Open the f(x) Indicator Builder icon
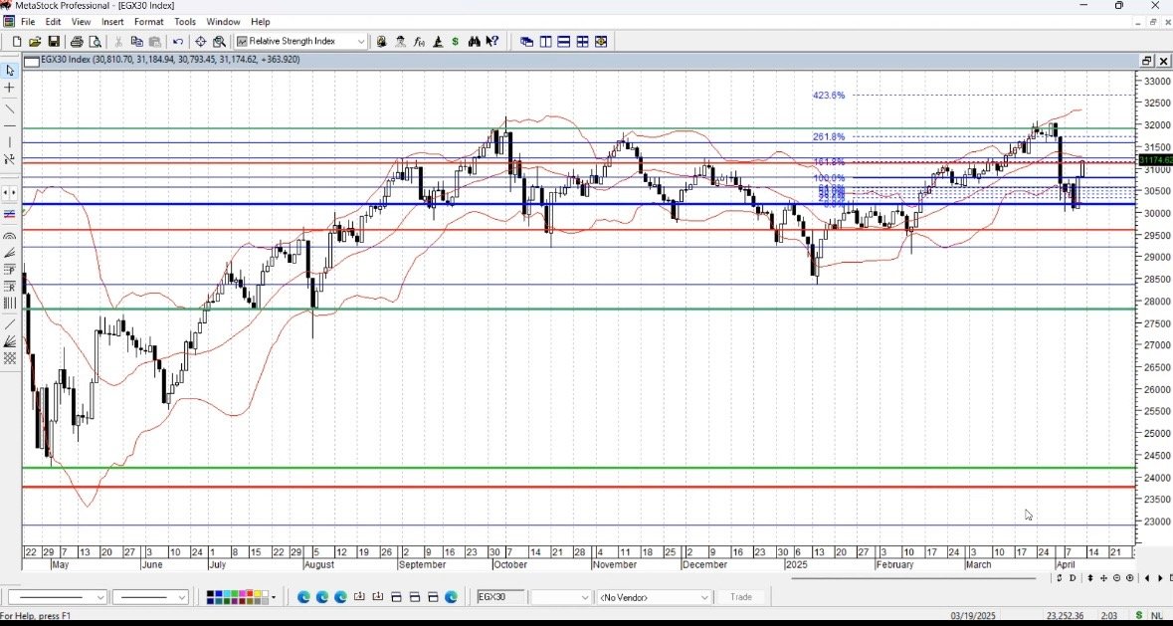 coord(420,42)
